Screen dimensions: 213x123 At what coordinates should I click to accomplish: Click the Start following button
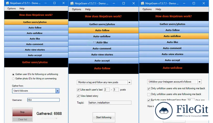[x=104, y=117]
